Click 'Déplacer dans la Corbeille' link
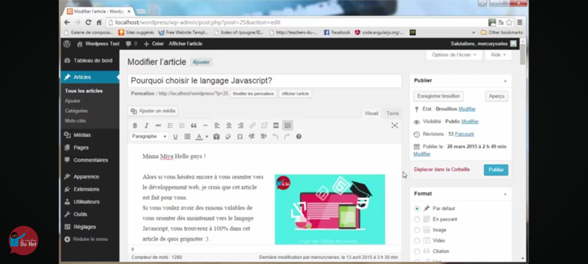Screen dimensions: 588x264 coord(442,169)
